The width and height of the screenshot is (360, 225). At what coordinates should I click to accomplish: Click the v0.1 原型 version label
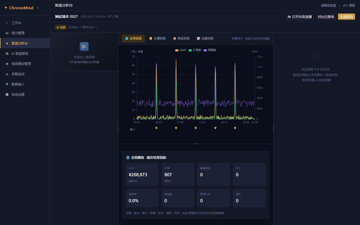[349, 5]
